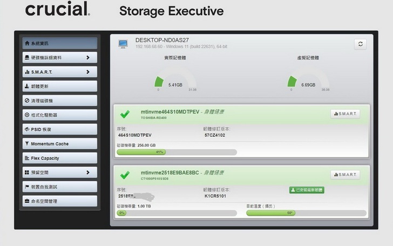Click the computer monitor icon beside DESKTOP-ND0AS27
Image resolution: width=393 pixels, height=246 pixels.
pyautogui.click(x=123, y=43)
